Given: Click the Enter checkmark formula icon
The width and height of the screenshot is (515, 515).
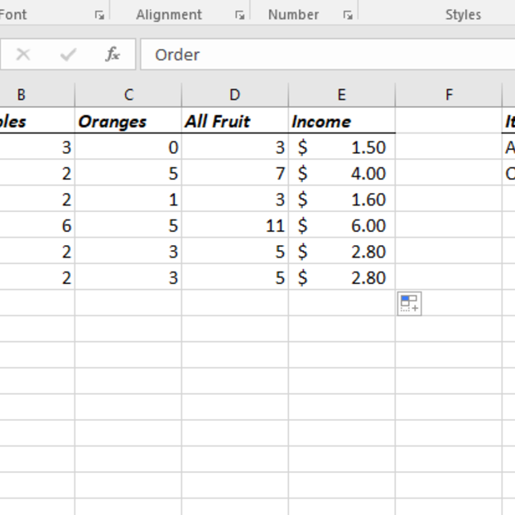Looking at the screenshot, I should (68, 55).
